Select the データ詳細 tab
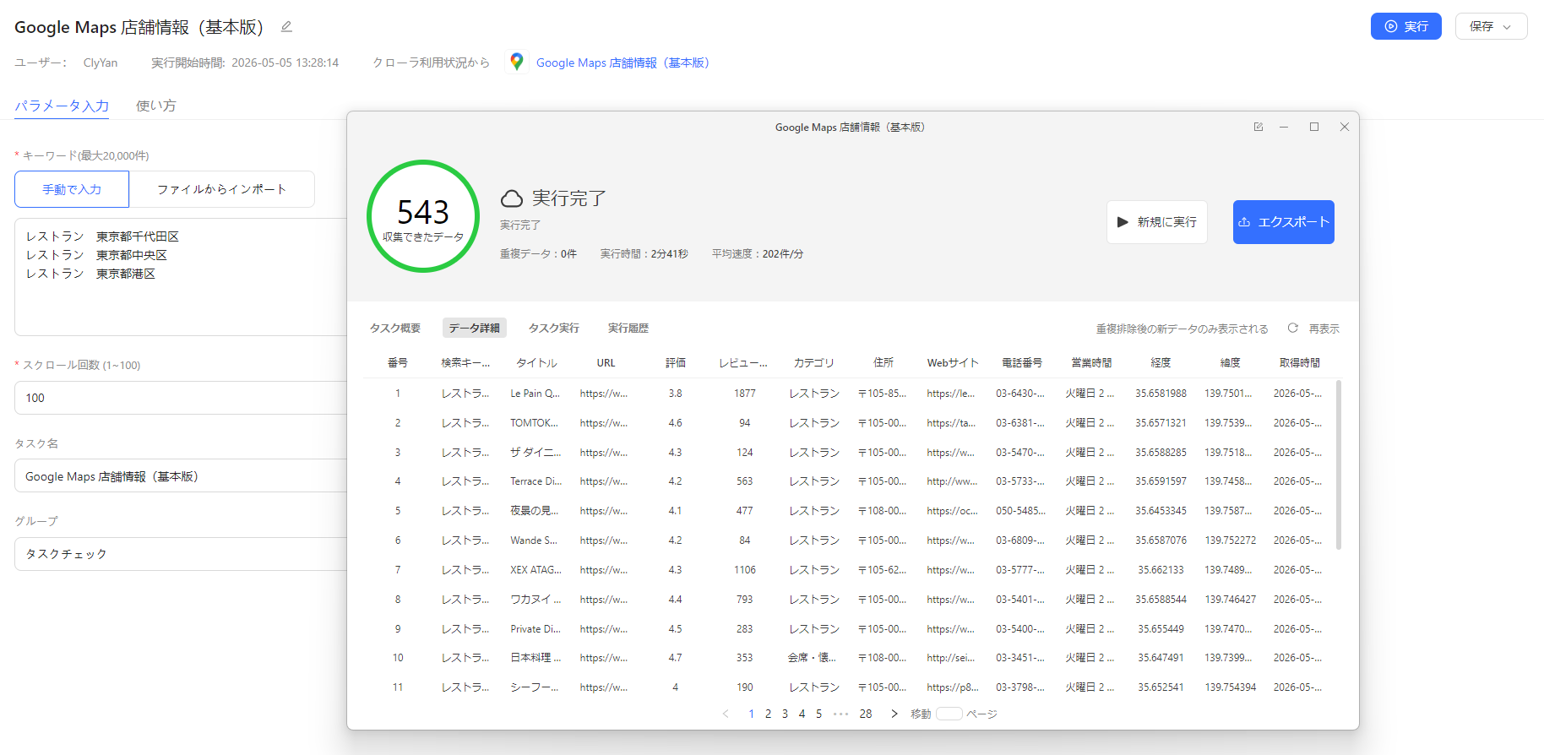This screenshot has width=1544, height=755. (x=475, y=328)
